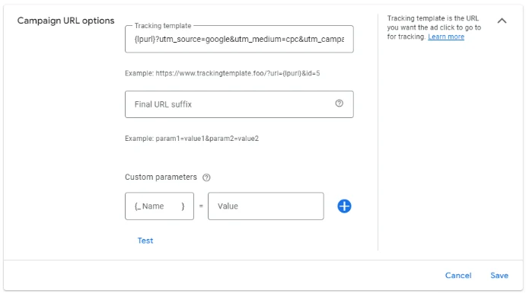Open the Custom parameters help icon

click(206, 177)
